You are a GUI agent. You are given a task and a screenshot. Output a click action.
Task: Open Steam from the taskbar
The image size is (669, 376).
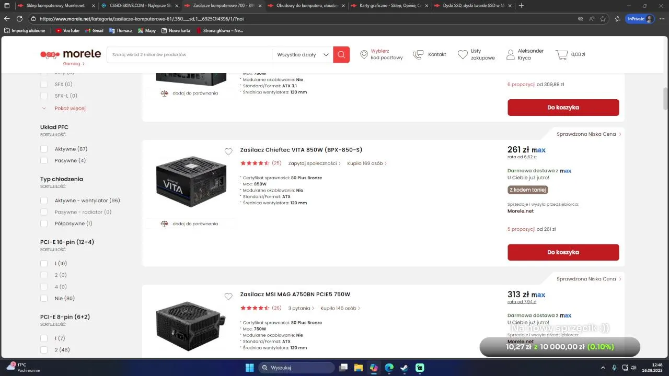coord(405,368)
